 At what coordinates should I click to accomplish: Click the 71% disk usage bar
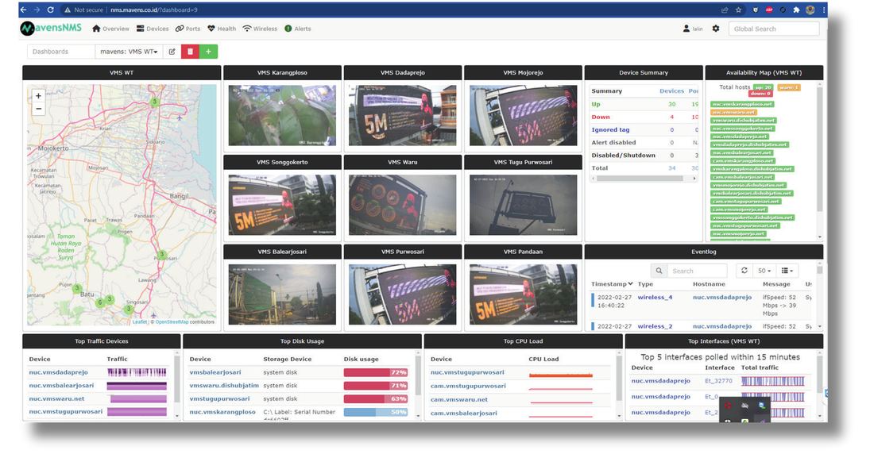pyautogui.click(x=376, y=386)
